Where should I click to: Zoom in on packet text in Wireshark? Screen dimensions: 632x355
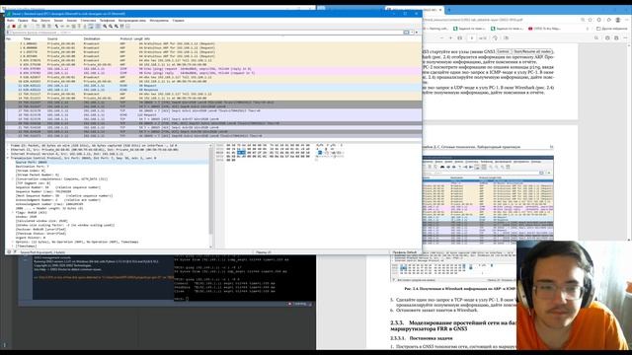click(105, 26)
